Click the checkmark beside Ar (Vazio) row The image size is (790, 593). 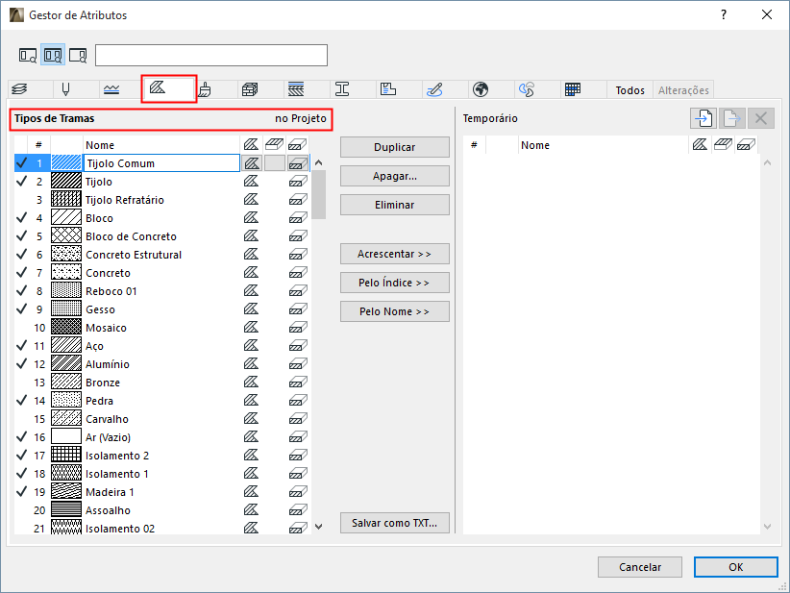[22, 436]
